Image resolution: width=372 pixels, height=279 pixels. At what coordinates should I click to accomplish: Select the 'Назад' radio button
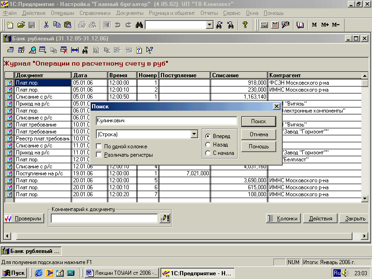coord(208,145)
